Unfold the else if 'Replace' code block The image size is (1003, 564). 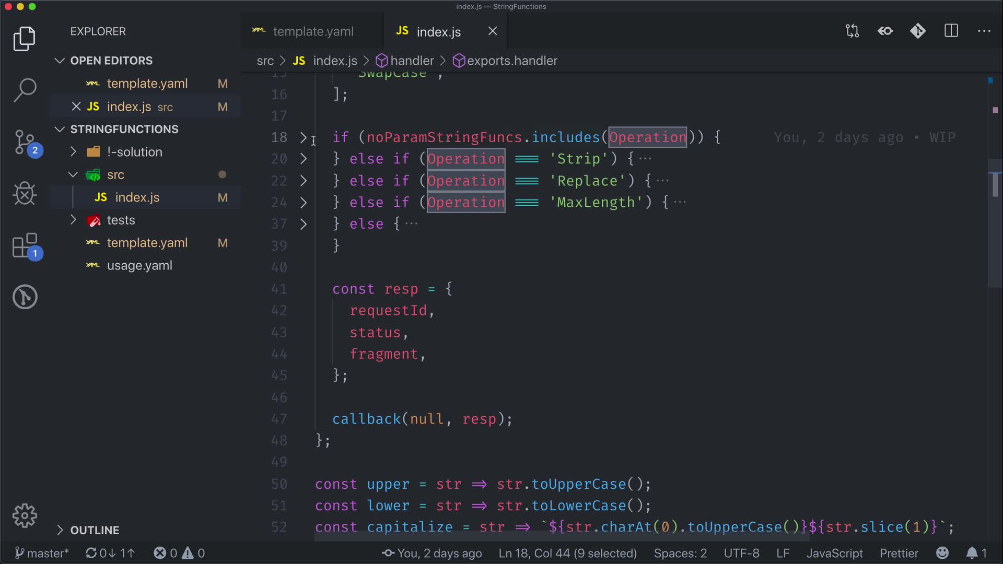304,181
